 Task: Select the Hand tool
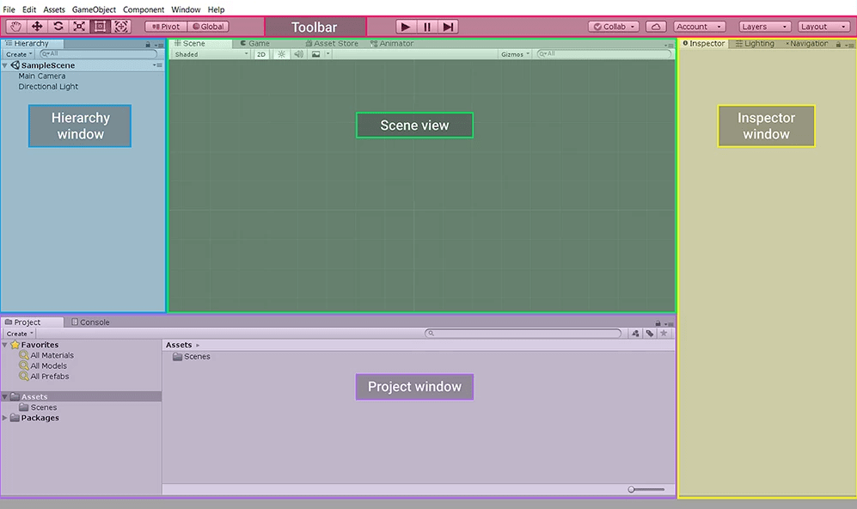click(15, 26)
